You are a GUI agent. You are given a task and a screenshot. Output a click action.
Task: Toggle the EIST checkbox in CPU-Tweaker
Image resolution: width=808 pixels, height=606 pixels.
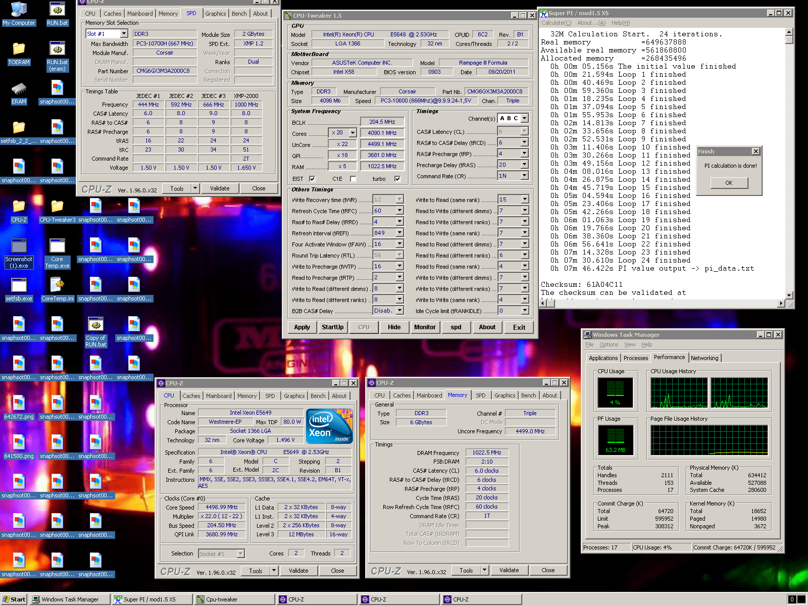(x=312, y=179)
